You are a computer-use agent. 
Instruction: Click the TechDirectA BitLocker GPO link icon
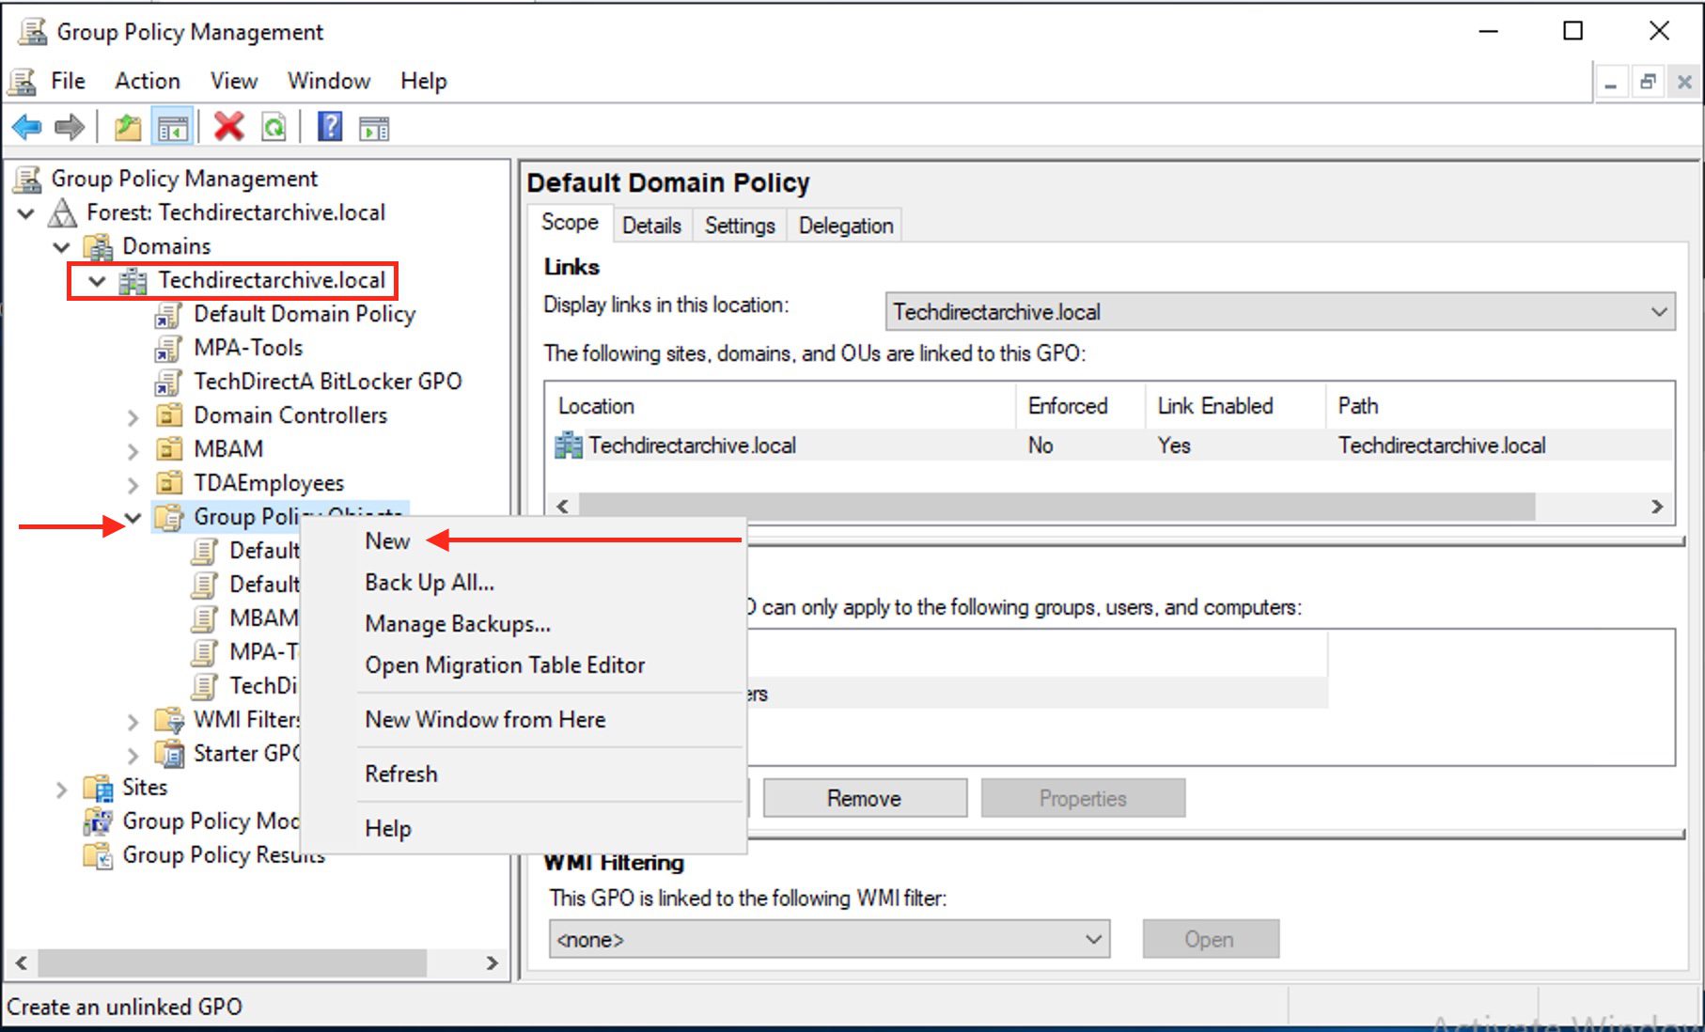[x=167, y=383]
